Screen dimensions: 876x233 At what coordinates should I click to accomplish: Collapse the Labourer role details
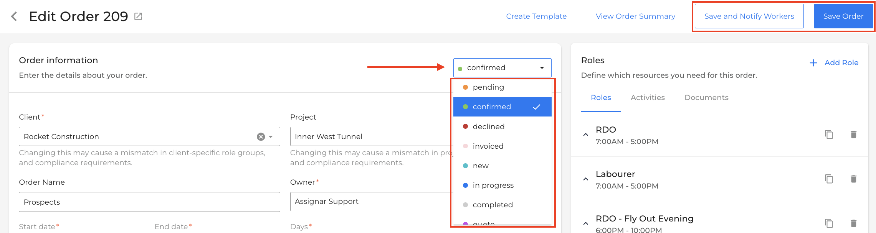point(585,179)
